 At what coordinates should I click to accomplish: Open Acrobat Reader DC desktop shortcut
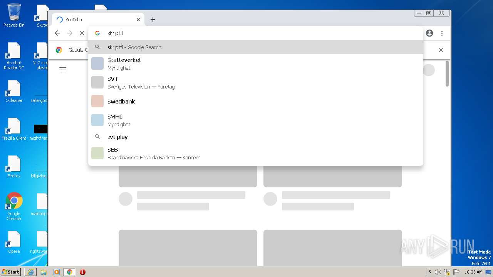tap(14, 56)
